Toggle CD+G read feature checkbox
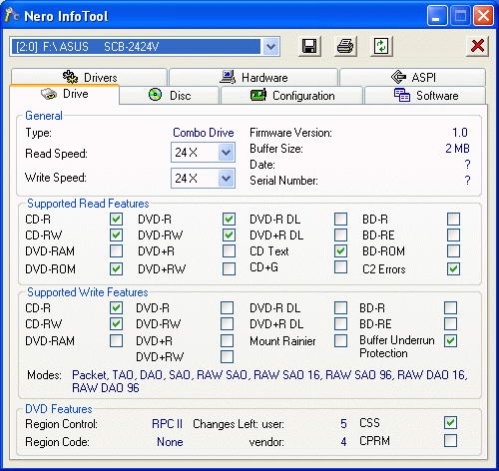This screenshot has height=471, width=499. [x=340, y=267]
